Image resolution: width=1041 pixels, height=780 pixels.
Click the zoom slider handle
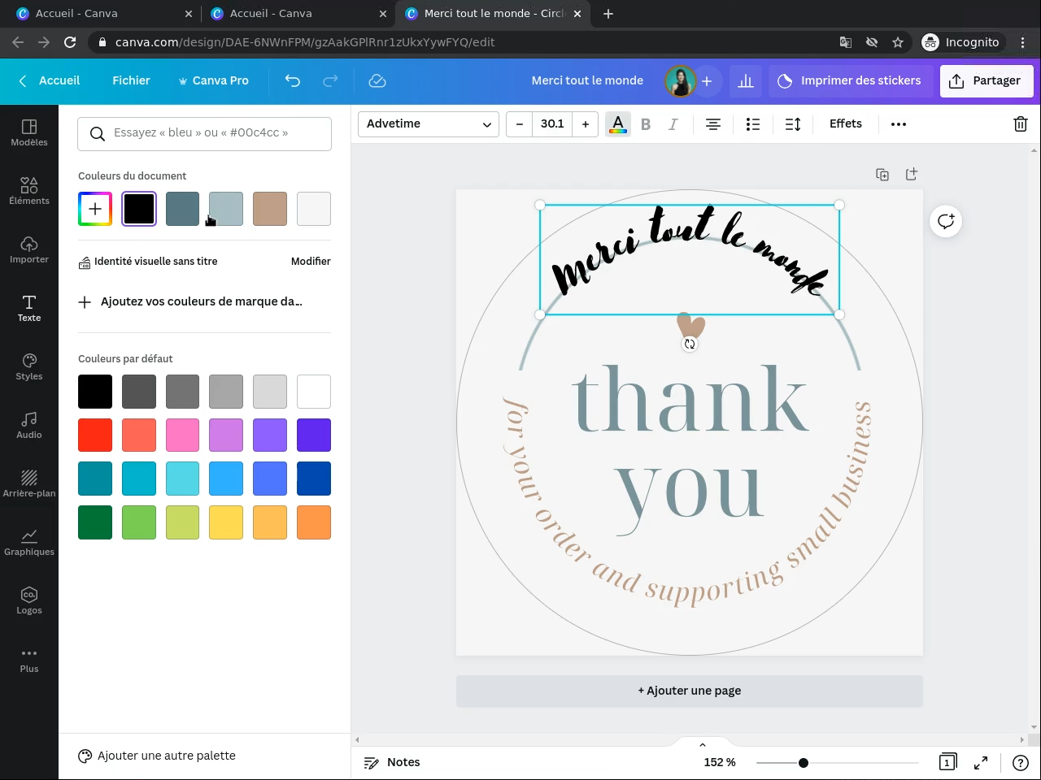coord(804,762)
